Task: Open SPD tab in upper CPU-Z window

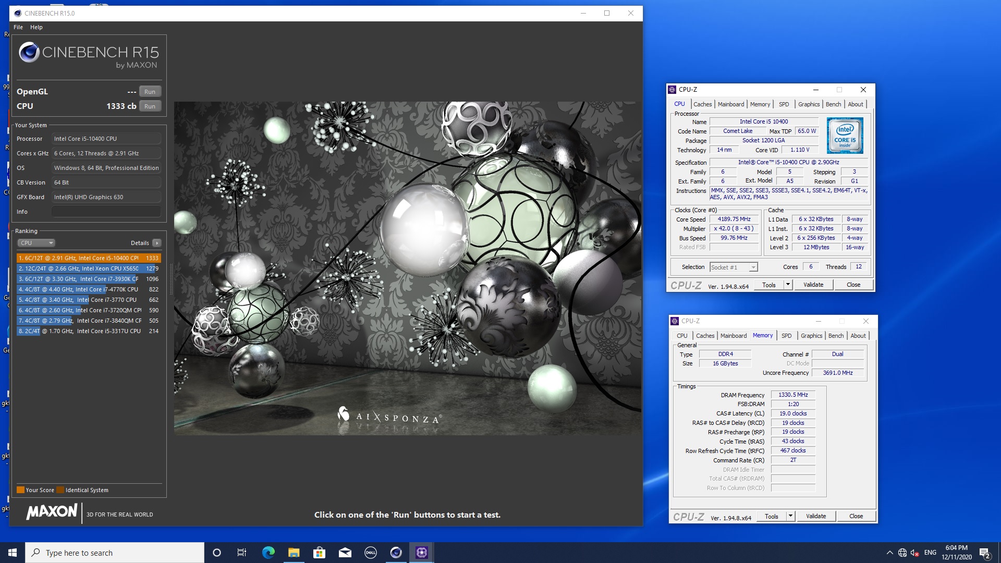Action: click(x=784, y=104)
